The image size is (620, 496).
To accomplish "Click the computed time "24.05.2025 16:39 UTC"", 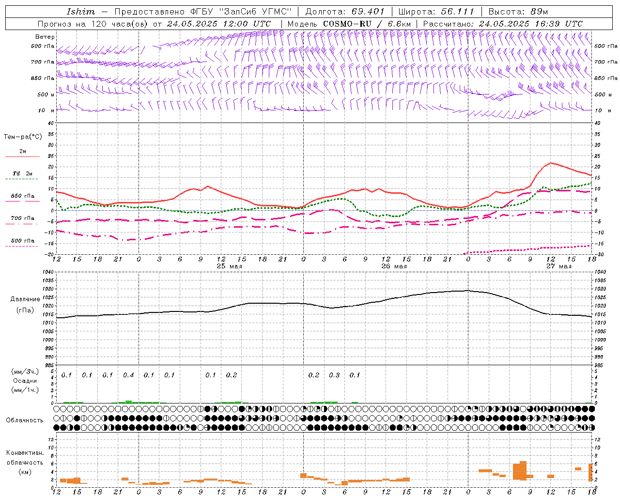I will click(531, 24).
